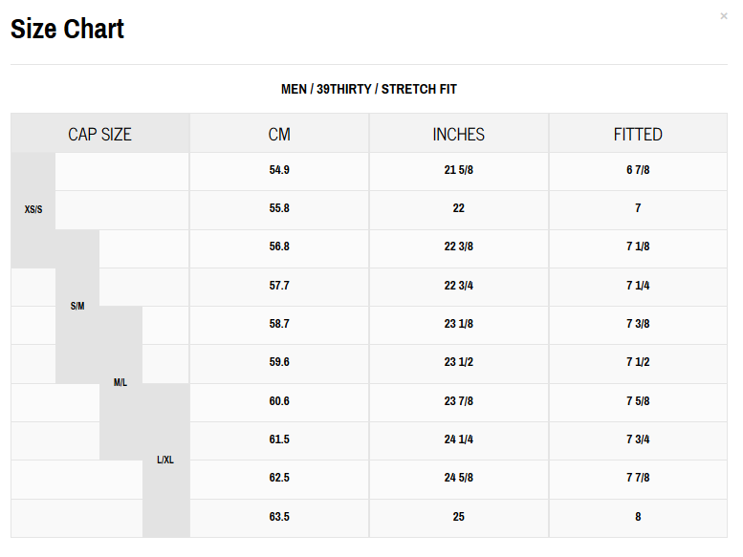Click the 7 1/4 fitted size cell
Viewport: 743px width, 557px height.
(x=638, y=286)
